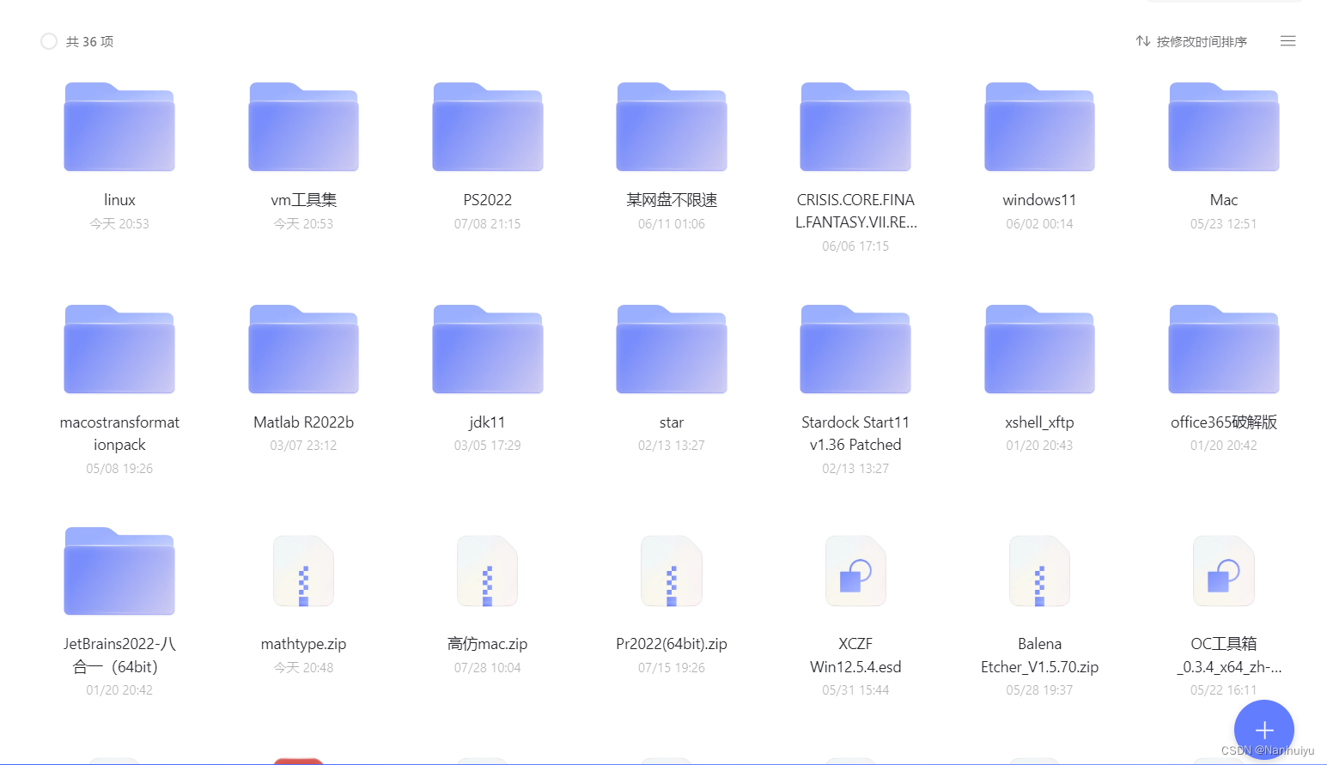Open the 按修改时间排序 sort dropdown
The height and width of the screenshot is (765, 1327).
click(1191, 41)
